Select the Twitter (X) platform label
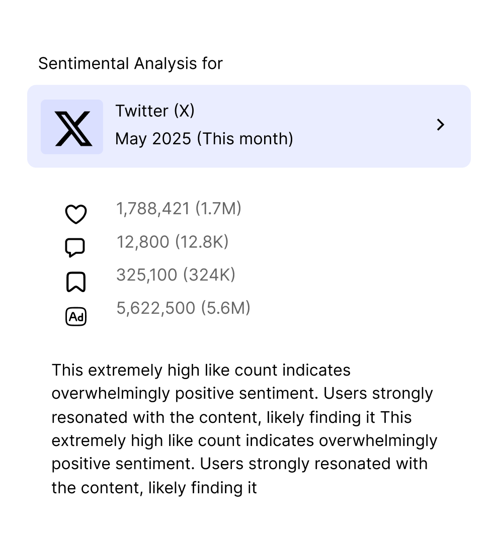 155,111
